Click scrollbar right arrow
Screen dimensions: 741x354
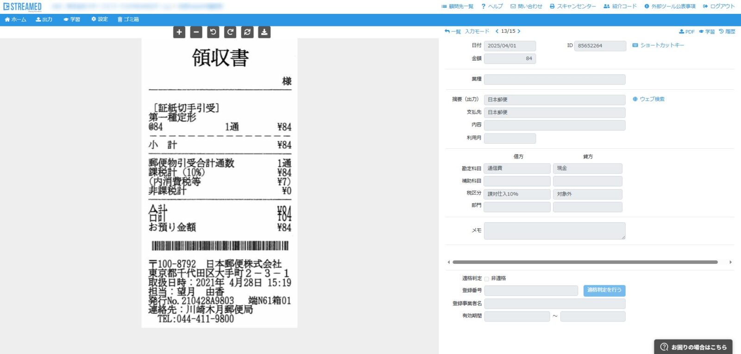click(x=730, y=262)
